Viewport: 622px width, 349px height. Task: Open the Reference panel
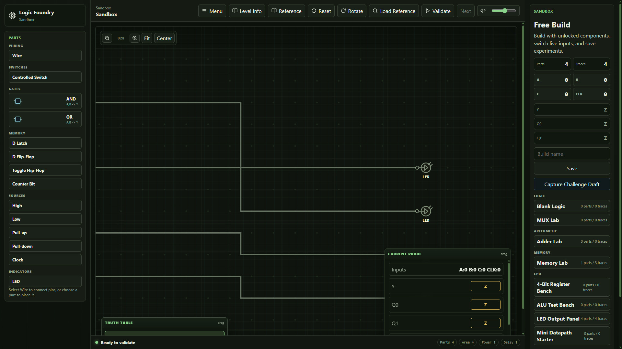(x=286, y=11)
